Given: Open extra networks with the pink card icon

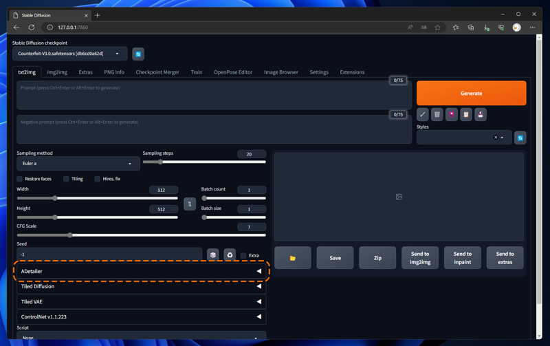Looking at the screenshot, I should (452, 114).
